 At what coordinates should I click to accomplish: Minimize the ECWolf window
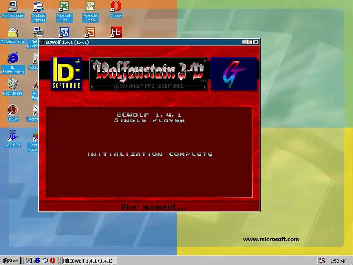[x=244, y=42]
